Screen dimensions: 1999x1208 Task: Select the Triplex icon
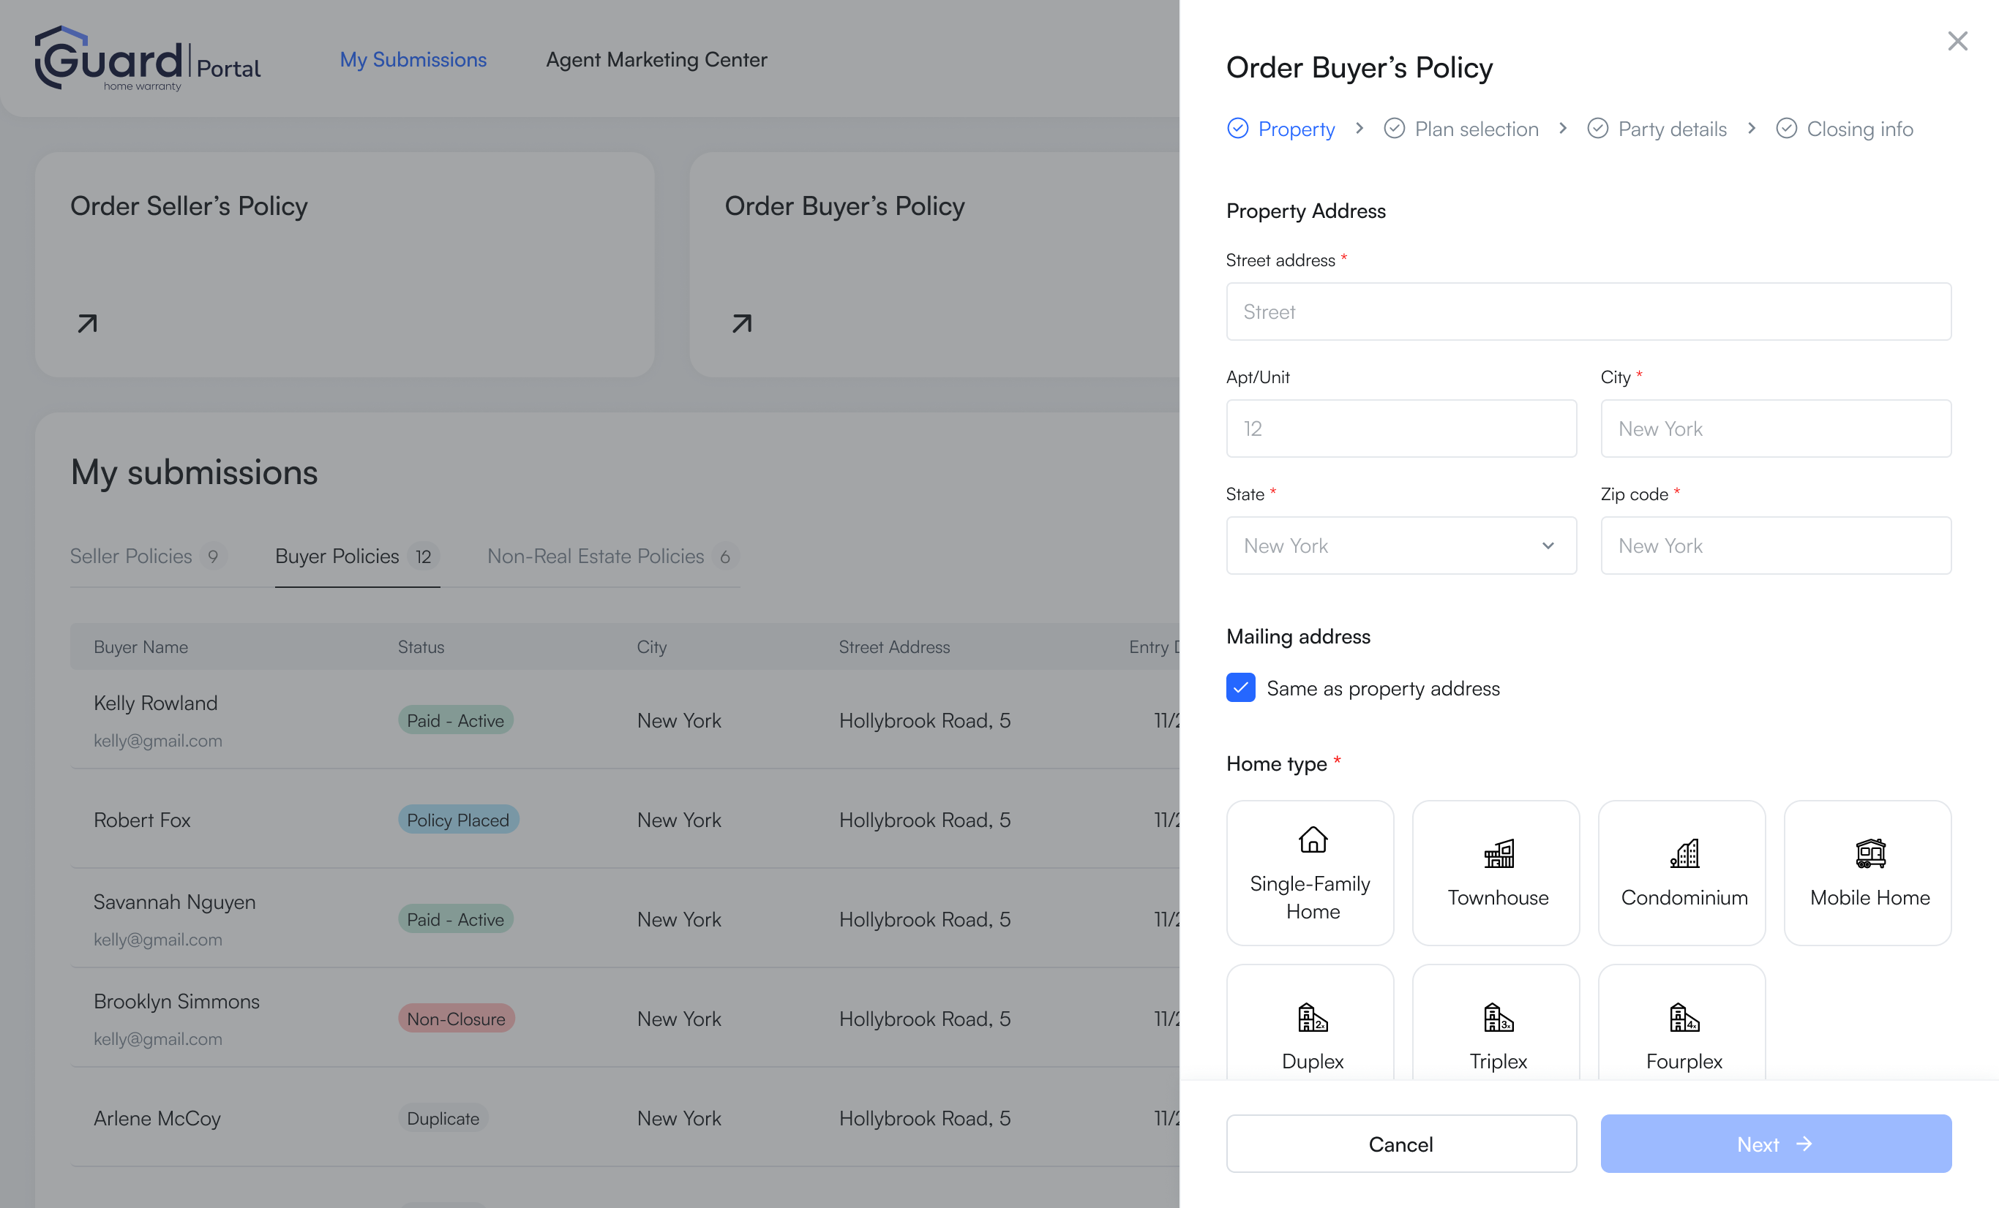click(x=1498, y=1016)
